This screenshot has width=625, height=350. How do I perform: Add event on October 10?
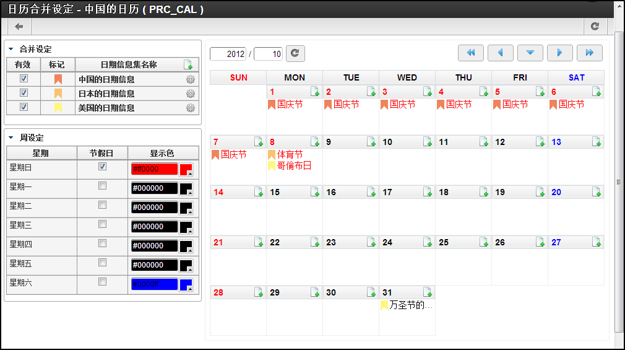[428, 142]
